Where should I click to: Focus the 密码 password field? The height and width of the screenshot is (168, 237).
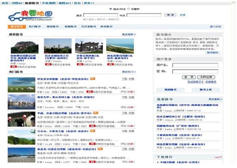[x=195, y=71]
